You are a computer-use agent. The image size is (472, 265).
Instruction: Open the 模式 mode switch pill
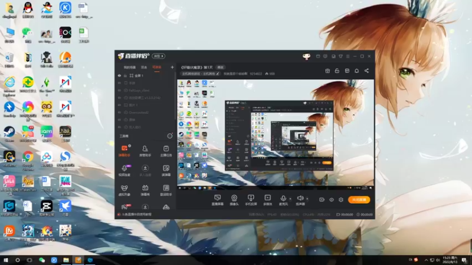click(158, 56)
